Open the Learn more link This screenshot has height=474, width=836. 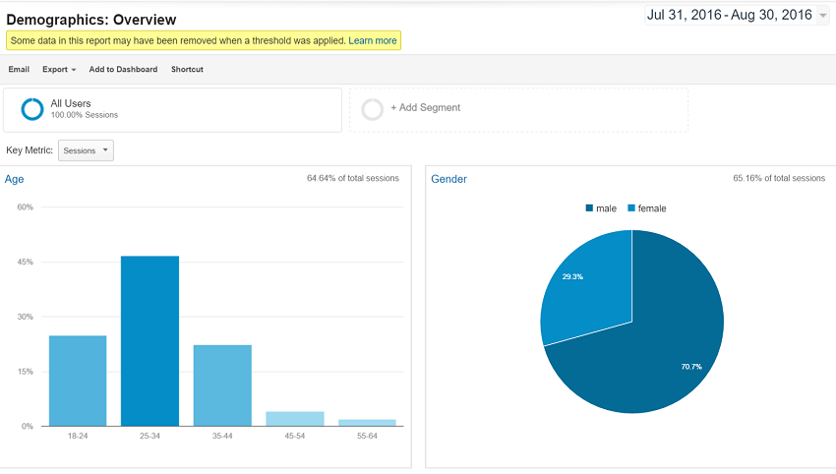click(373, 40)
